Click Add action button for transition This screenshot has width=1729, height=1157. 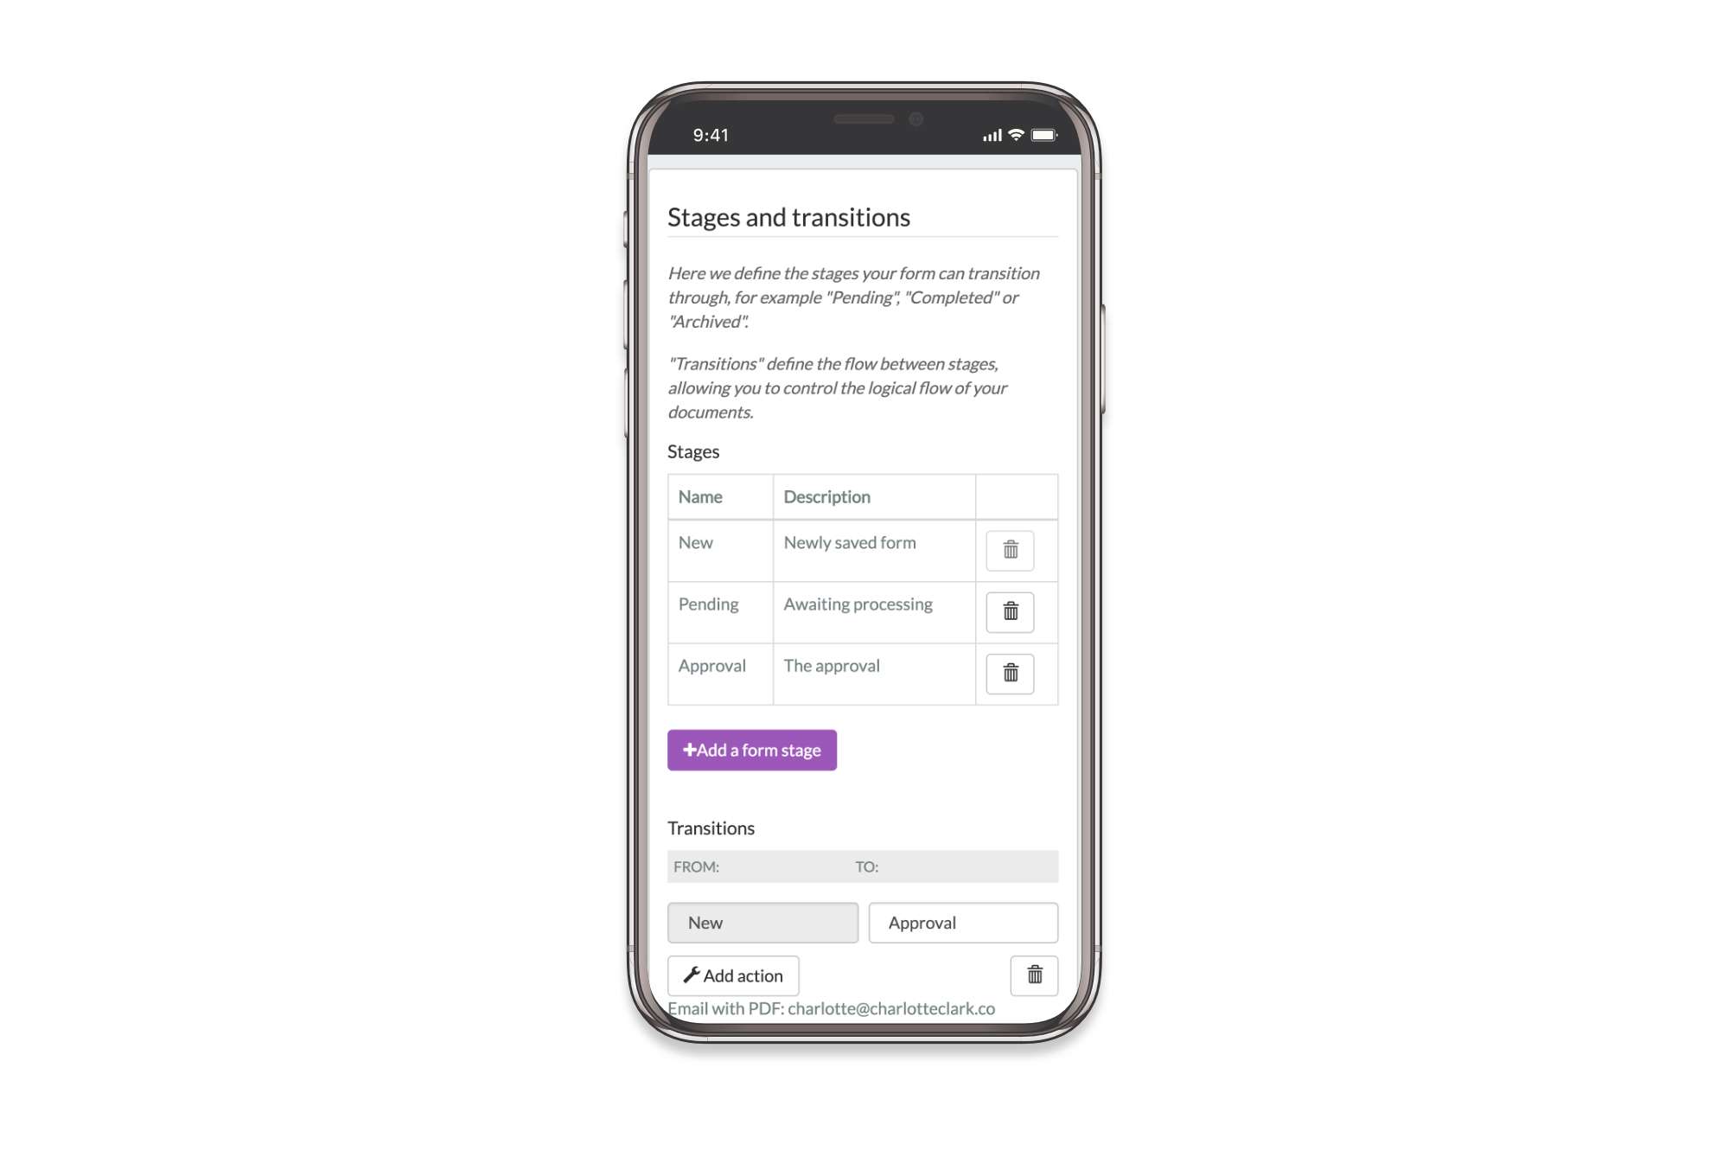pos(731,975)
